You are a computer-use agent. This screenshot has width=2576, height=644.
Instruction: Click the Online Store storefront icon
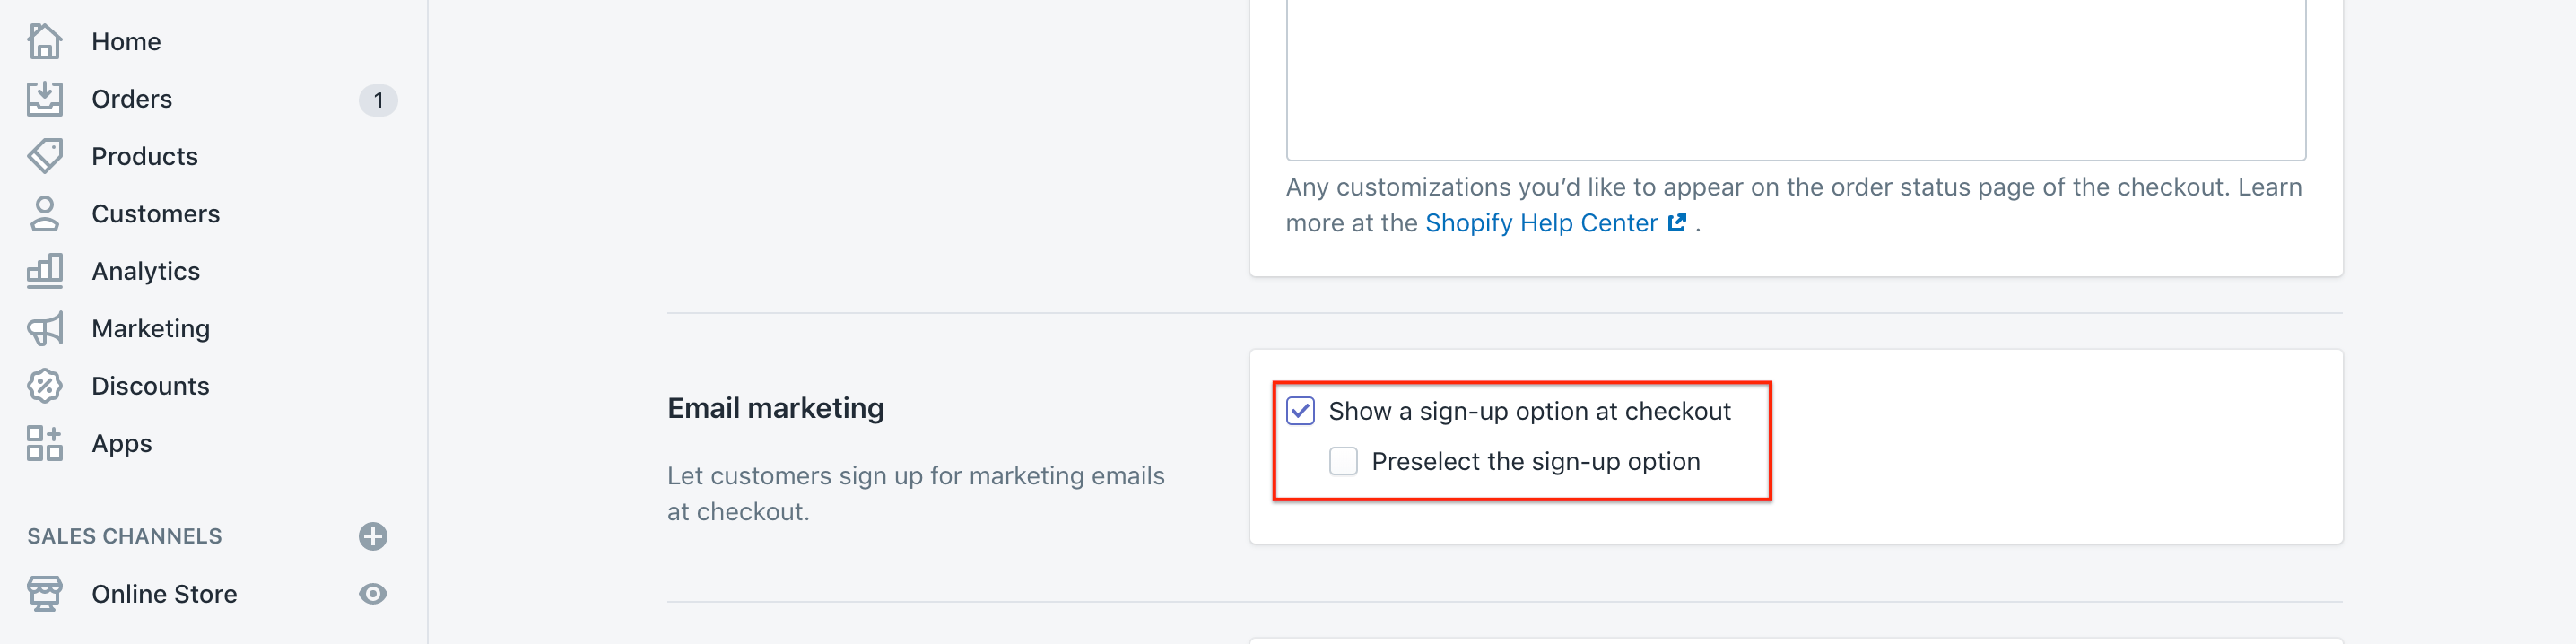pos(45,593)
